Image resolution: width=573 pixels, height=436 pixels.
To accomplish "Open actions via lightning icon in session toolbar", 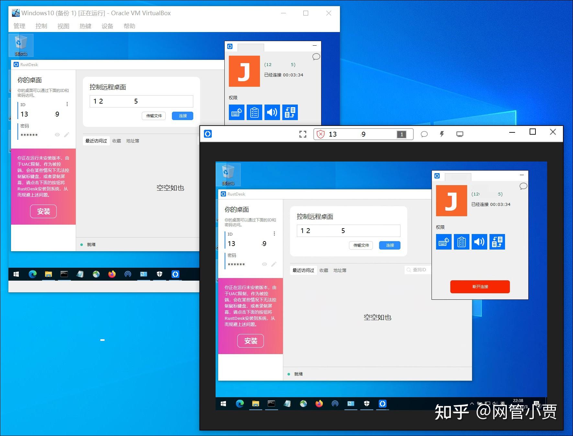I will [442, 134].
